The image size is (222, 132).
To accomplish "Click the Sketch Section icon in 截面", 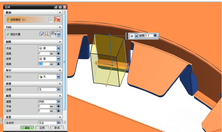I will (51, 20).
